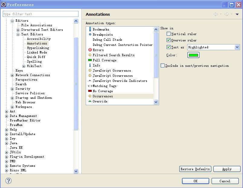Select Hyperlinking in the preferences tree
Screen dimensions: 243x188
(38, 48)
